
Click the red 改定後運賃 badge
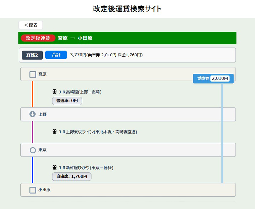tap(38, 38)
